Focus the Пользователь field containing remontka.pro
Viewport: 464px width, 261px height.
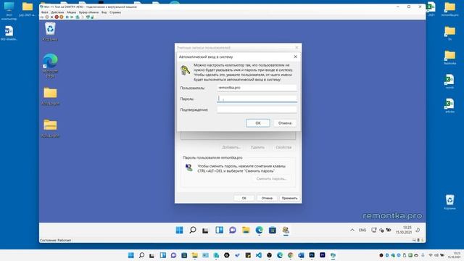(x=257, y=88)
